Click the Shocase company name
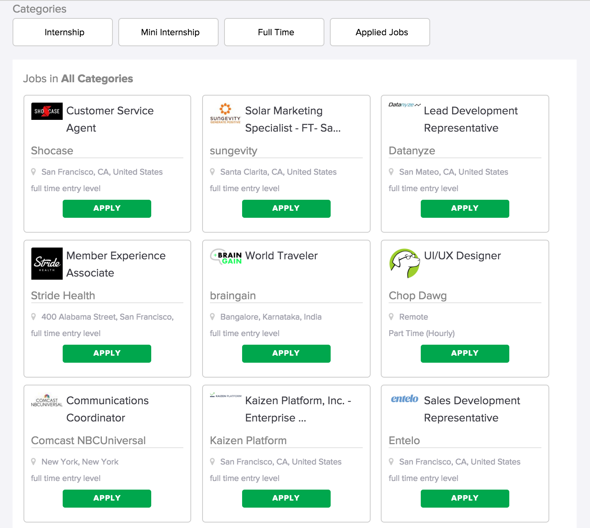The width and height of the screenshot is (590, 528). [52, 151]
